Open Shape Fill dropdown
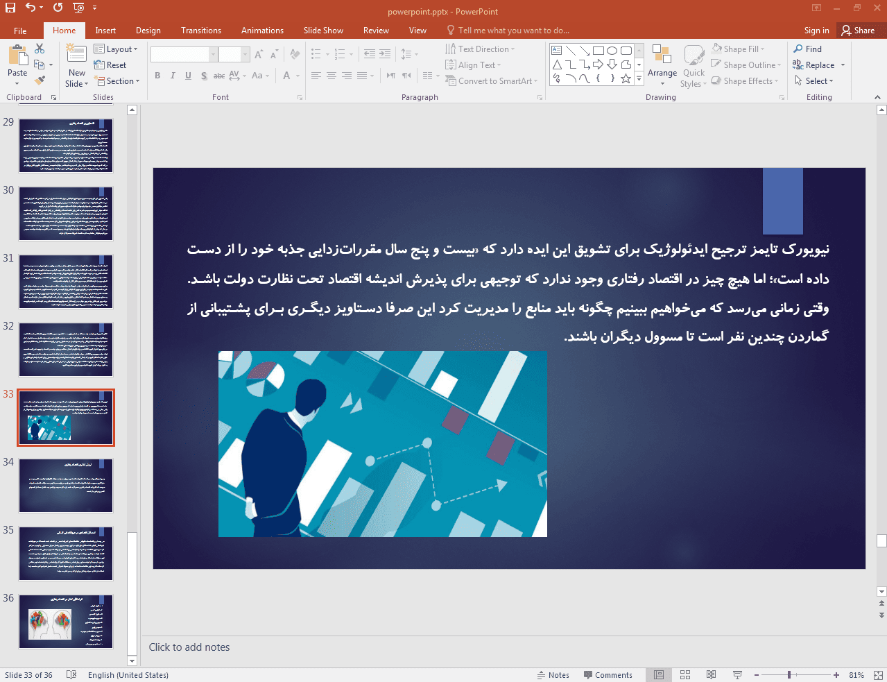This screenshot has height=682, width=887. point(737,49)
